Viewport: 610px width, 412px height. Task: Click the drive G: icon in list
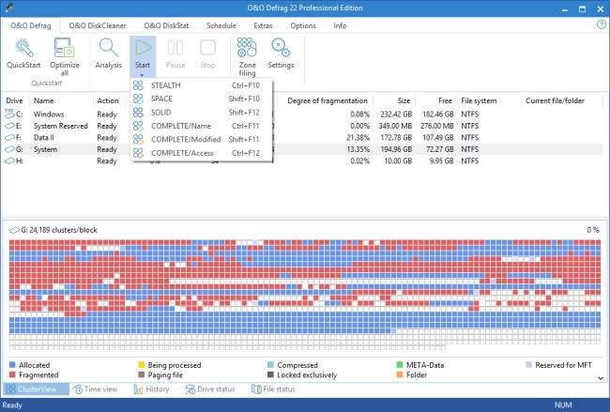[x=9, y=149]
